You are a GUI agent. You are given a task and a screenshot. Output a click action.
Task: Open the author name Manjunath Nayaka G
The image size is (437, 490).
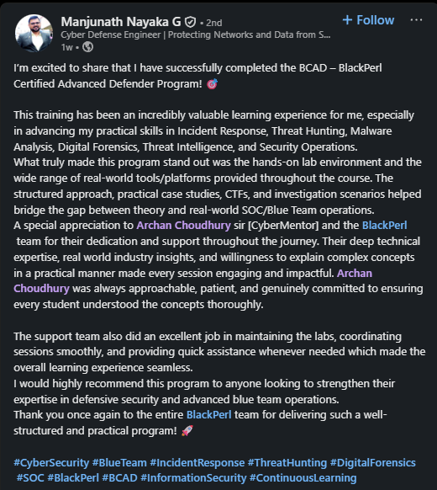[x=121, y=22]
